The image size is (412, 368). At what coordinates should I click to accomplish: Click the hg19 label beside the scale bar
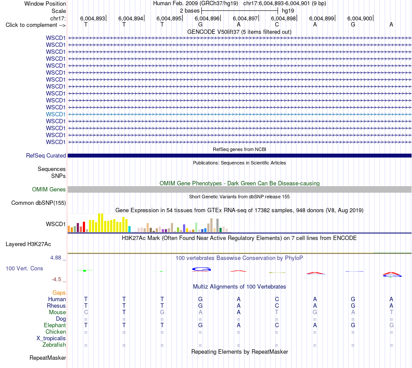[288, 11]
